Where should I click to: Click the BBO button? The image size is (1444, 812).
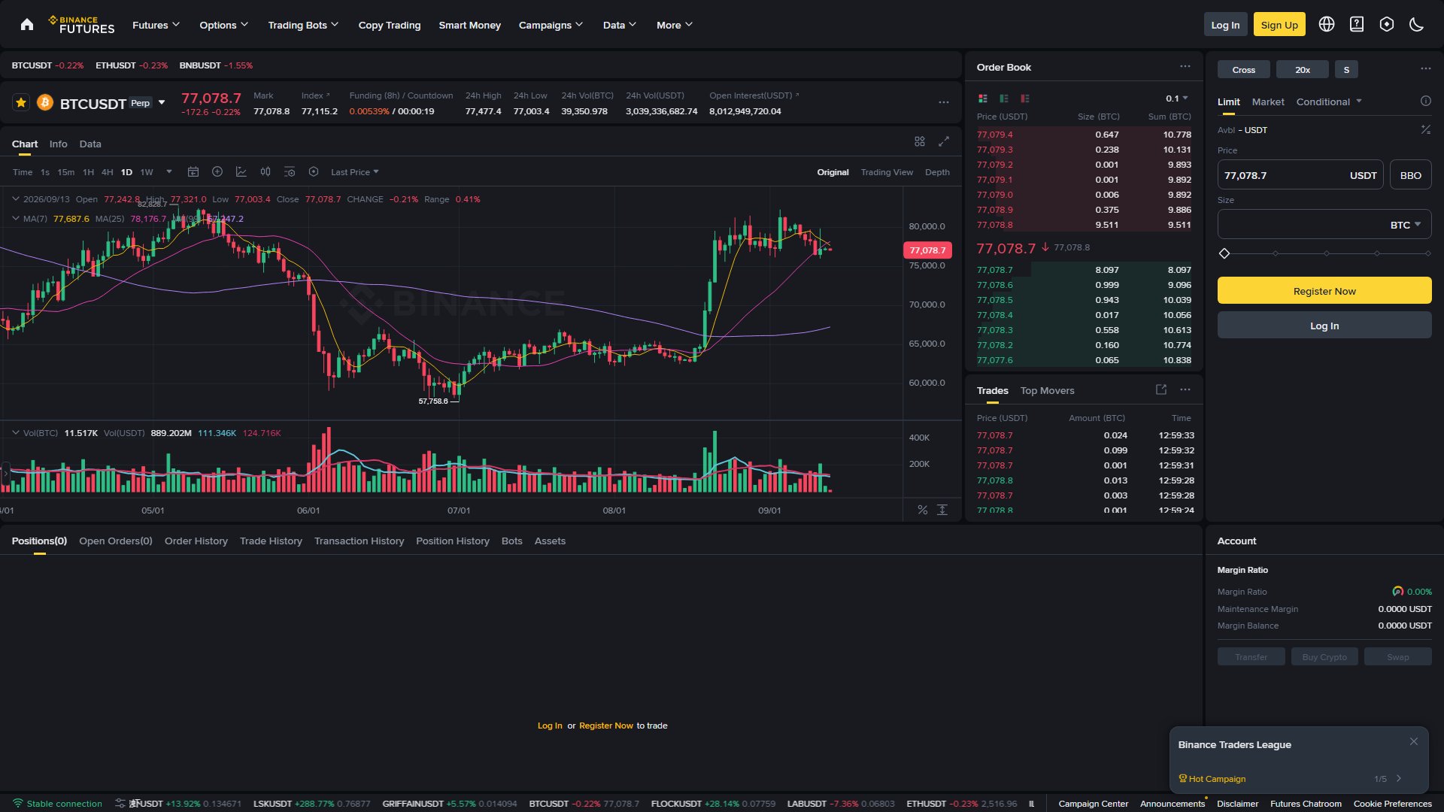click(x=1410, y=175)
